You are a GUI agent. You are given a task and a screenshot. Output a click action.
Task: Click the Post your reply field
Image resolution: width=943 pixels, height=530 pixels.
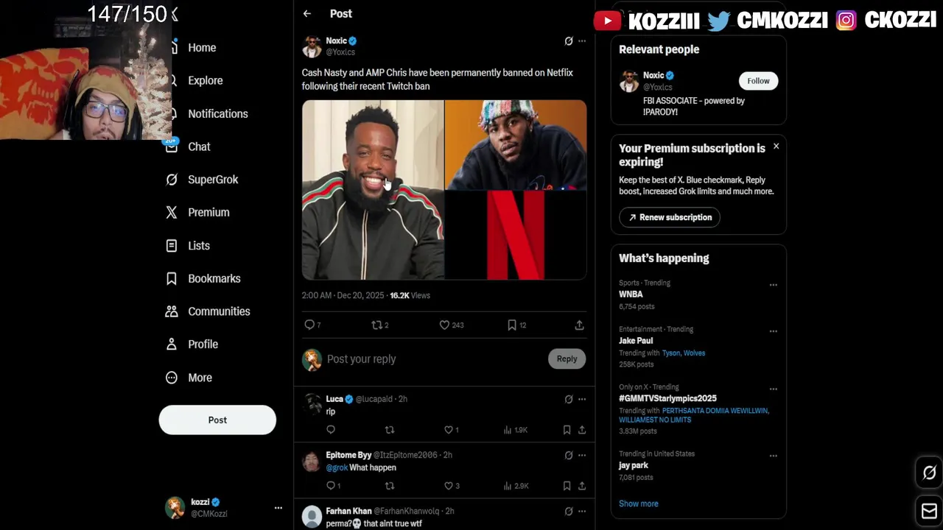[x=434, y=359]
